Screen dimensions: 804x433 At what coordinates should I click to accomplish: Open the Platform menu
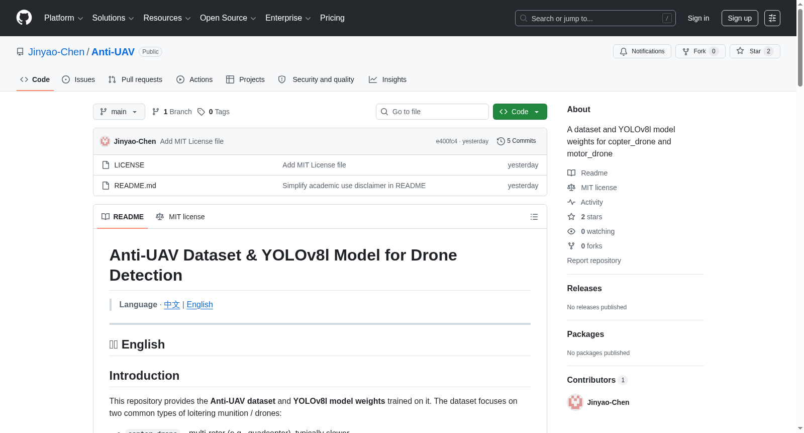click(x=64, y=18)
